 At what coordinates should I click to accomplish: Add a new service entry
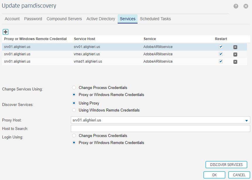coord(5,32)
